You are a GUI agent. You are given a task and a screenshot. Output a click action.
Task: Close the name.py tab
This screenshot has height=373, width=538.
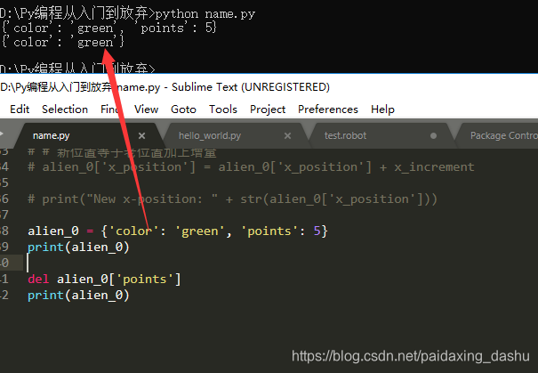tap(141, 136)
